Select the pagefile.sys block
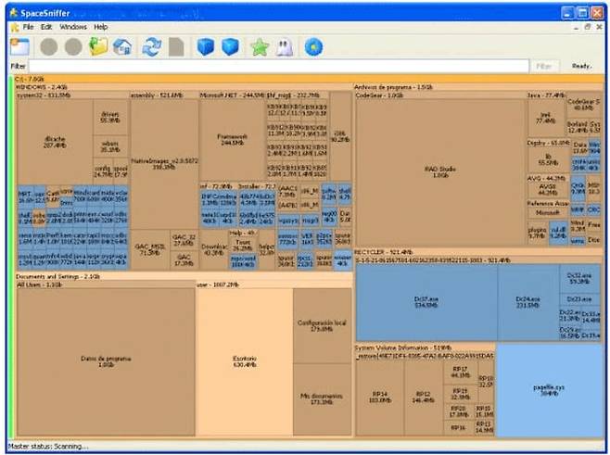Screen dimensions: 610x455 (x=549, y=389)
